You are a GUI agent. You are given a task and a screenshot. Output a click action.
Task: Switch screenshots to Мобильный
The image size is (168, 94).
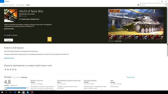[x=111, y=41]
